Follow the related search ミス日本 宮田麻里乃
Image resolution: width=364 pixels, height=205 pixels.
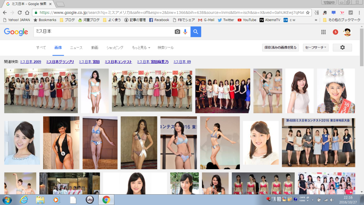click(153, 62)
